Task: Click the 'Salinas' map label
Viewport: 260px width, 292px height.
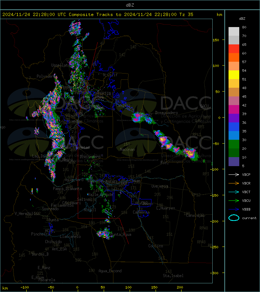Action: (x=84, y=199)
